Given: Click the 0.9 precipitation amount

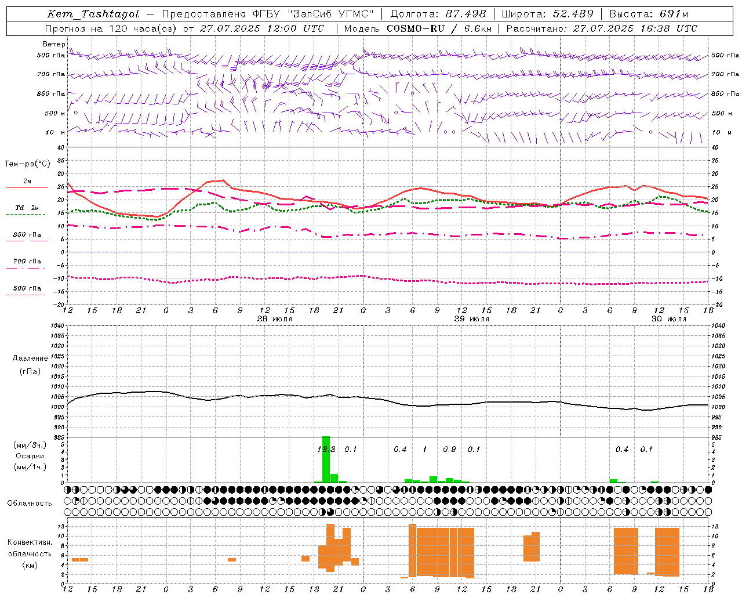Looking at the screenshot, I should (449, 449).
